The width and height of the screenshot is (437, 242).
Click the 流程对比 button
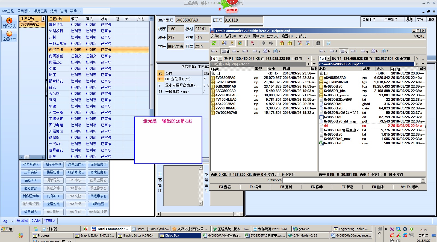pos(53,204)
